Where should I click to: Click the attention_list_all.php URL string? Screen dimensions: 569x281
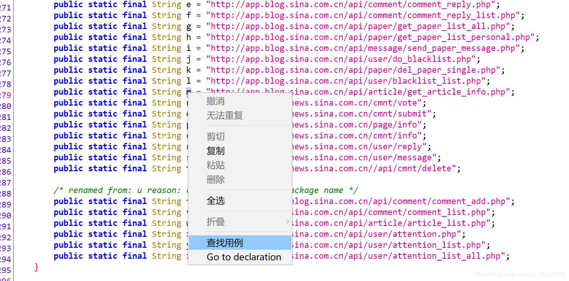click(399, 256)
